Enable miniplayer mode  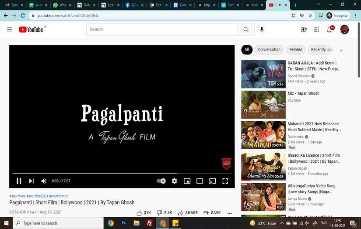[187, 181]
